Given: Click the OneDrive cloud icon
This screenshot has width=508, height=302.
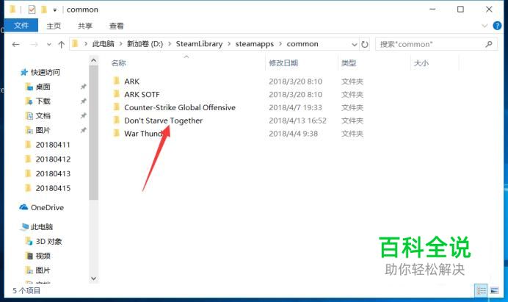Looking at the screenshot, I should click(23, 207).
